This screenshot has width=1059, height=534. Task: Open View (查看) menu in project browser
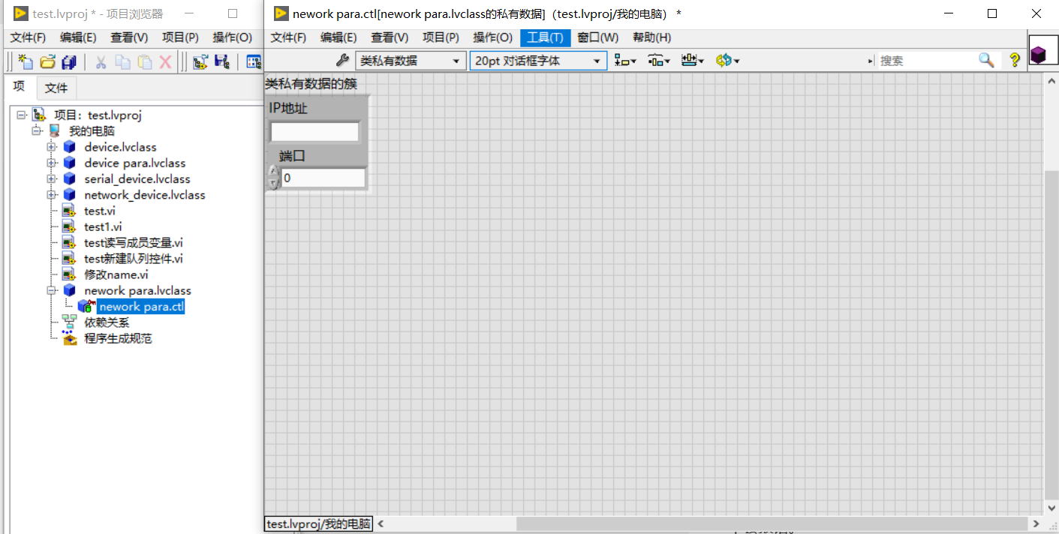click(129, 37)
